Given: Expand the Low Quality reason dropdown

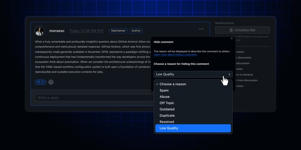Looking at the screenshot, I should pyautogui.click(x=193, y=74).
